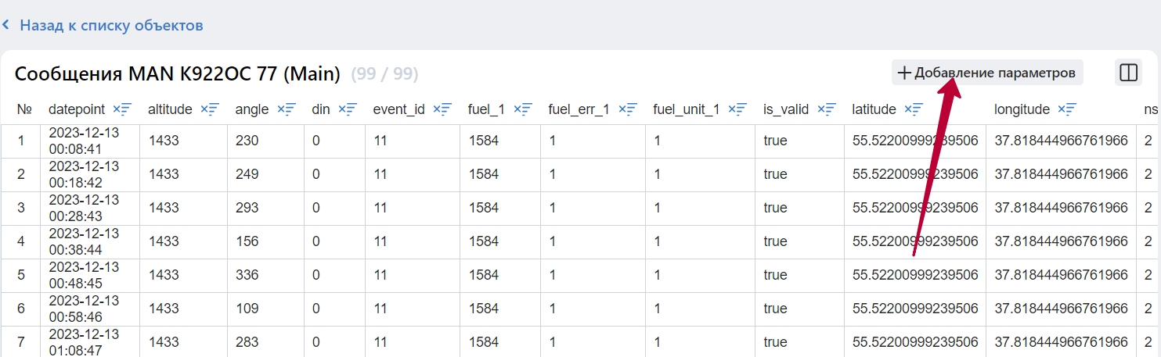The image size is (1161, 357).
Task: Go back via Назад к списку объектов
Action: [111, 25]
